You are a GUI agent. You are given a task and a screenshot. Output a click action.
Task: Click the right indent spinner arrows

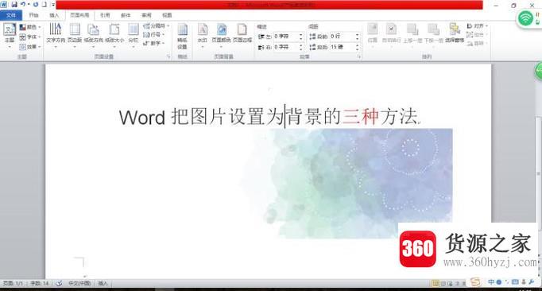click(x=301, y=47)
